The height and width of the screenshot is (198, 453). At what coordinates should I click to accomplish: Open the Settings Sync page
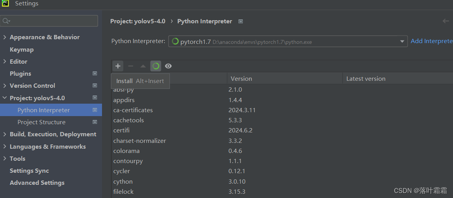point(29,170)
